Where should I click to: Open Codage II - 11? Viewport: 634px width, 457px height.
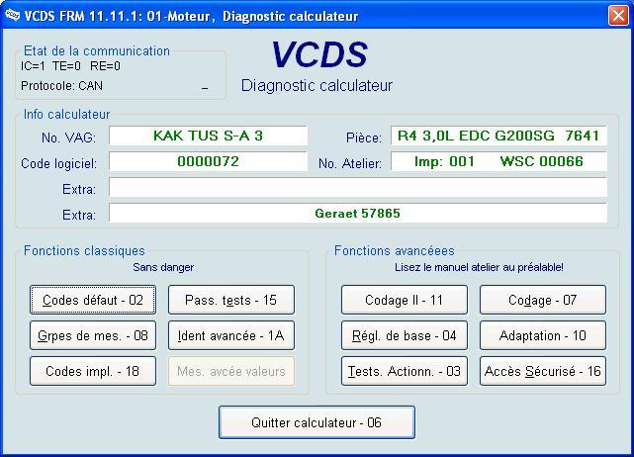point(405,300)
